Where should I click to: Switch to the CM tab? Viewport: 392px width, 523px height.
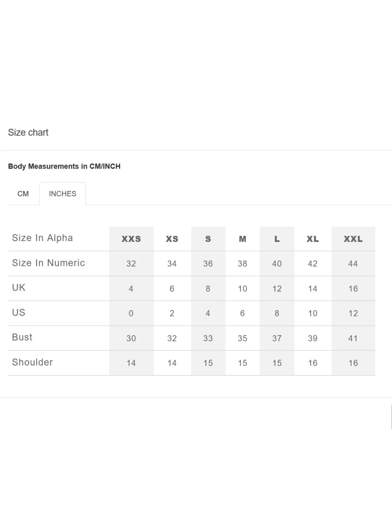[x=23, y=194]
